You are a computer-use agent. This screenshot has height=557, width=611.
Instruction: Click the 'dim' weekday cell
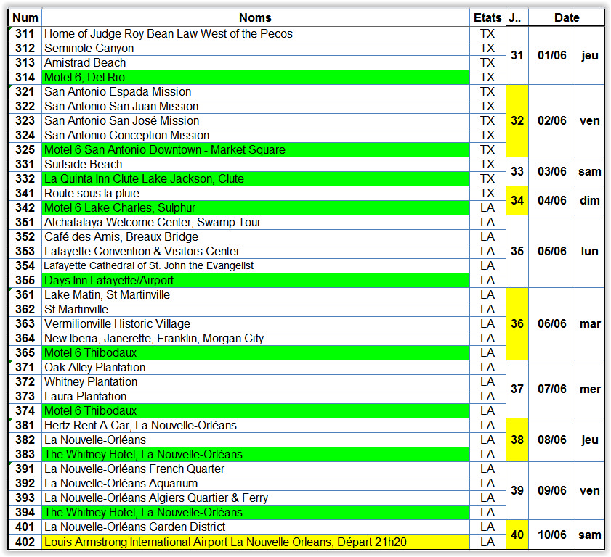tap(590, 200)
